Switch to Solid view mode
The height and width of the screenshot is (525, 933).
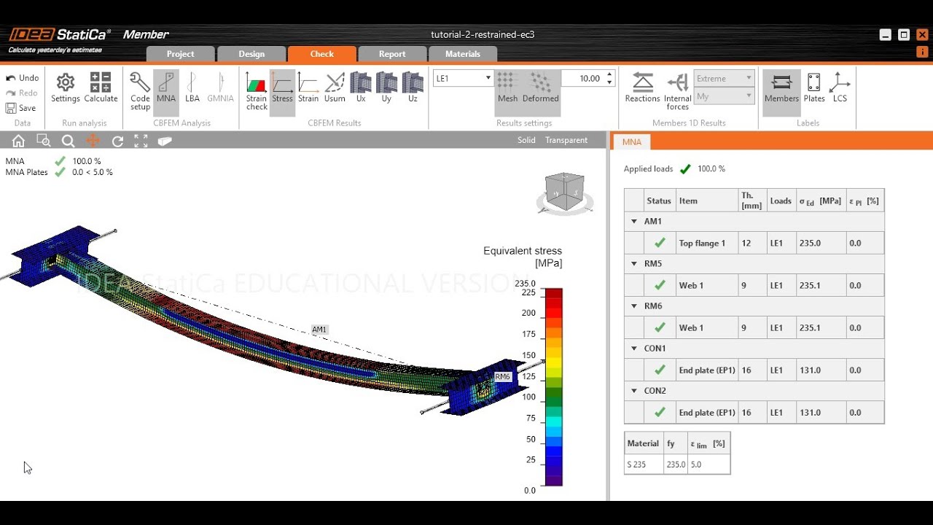pyautogui.click(x=526, y=140)
